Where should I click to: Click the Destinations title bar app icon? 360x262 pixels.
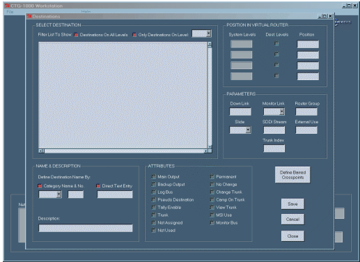tap(29, 16)
